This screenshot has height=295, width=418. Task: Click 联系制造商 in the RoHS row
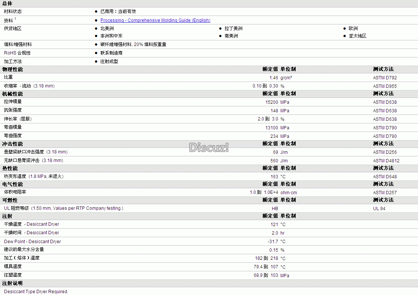coord(111,53)
